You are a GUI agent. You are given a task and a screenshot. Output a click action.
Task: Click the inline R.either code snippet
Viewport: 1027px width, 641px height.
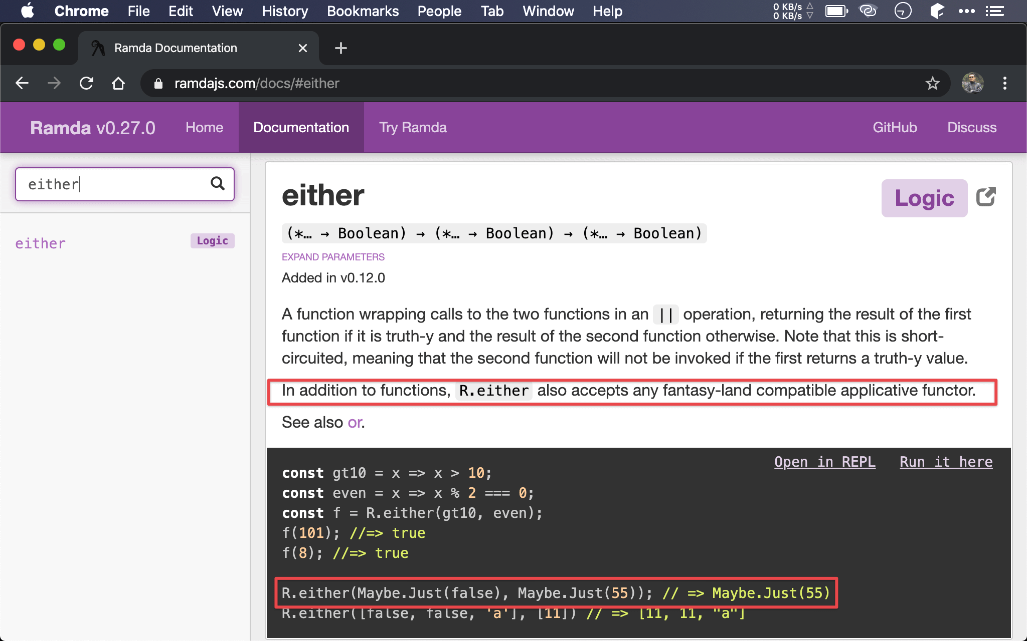tap(494, 391)
